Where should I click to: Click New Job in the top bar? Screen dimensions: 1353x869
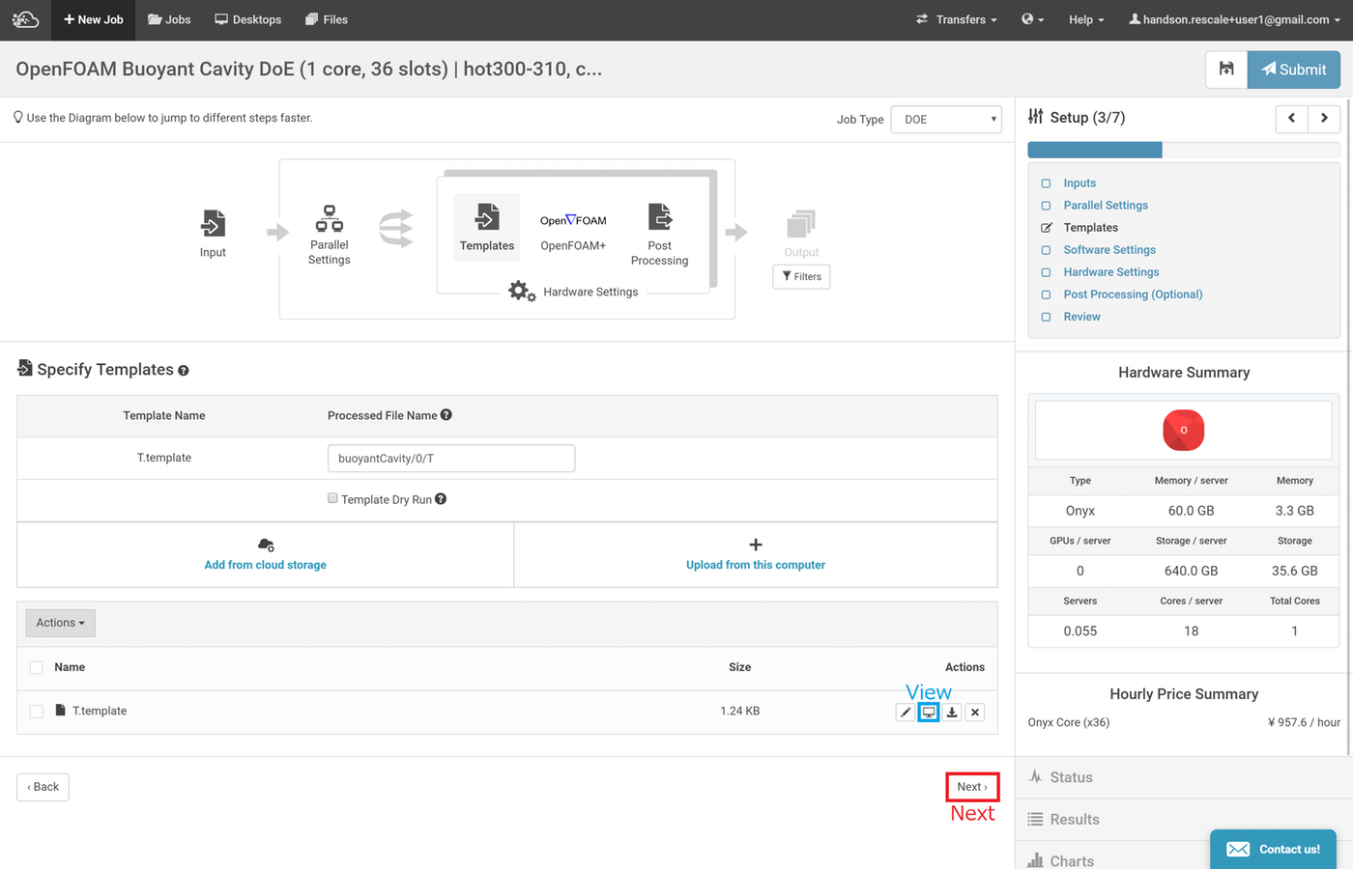[x=94, y=19]
